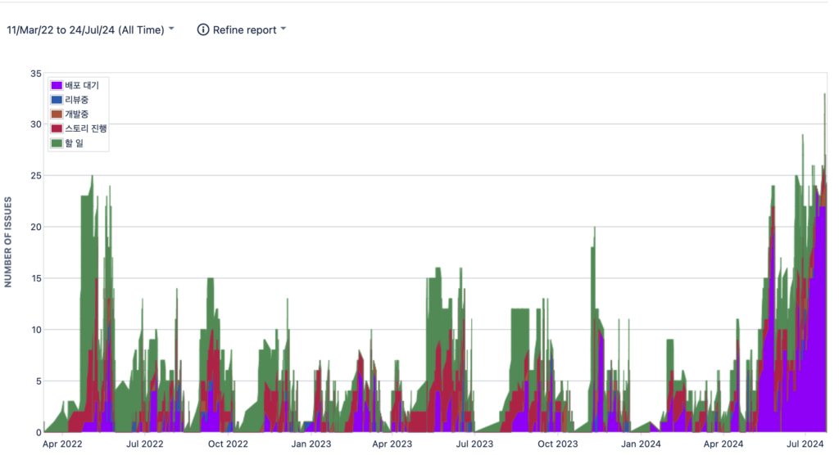Click the brown 개발중 legend swatch
Screen dimensions: 839x455
[x=57, y=115]
